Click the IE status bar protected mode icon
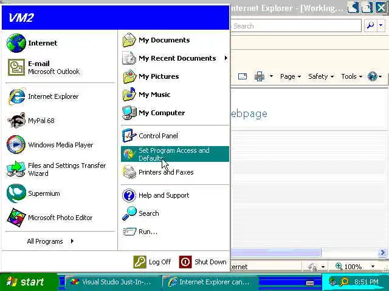Viewport: 389px width, 291px height. 312,267
